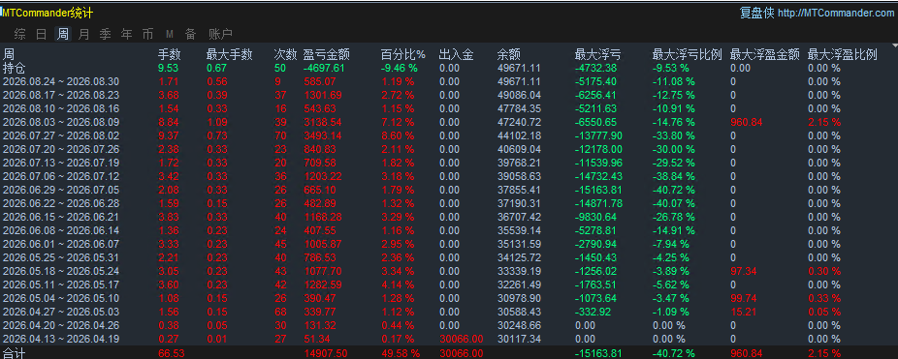The image size is (898, 359).
Task: Click the 最大手数 column header
Action: [229, 54]
